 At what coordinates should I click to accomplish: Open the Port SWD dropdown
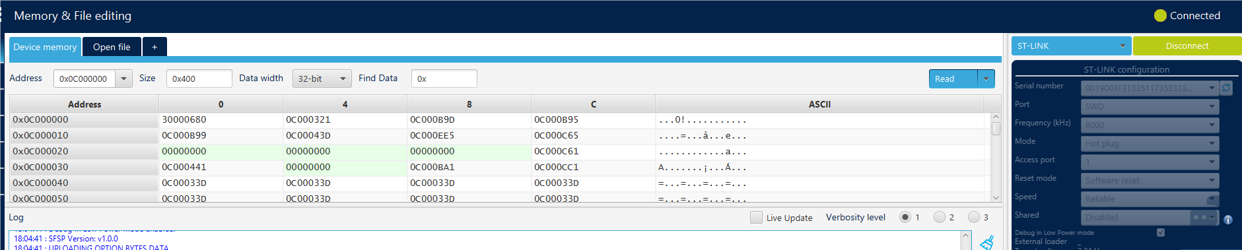pyautogui.click(x=1150, y=106)
